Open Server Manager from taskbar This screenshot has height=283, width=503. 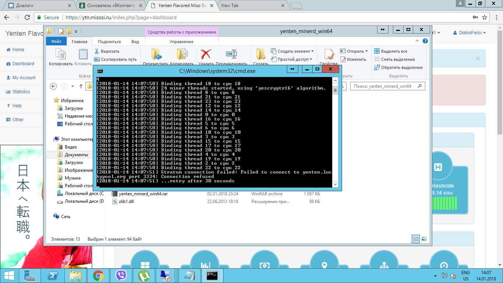coord(30,275)
